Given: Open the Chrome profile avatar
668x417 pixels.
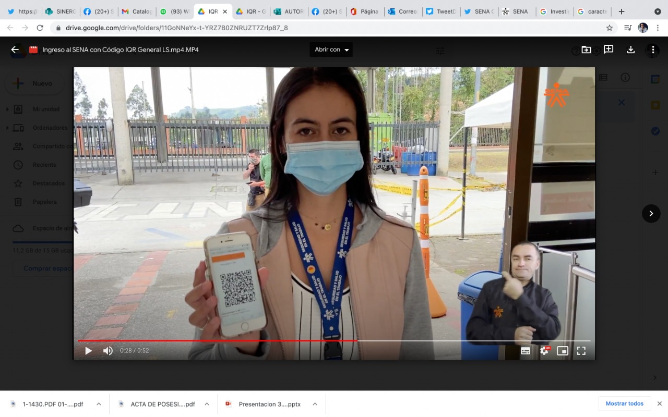Looking at the screenshot, I should pos(643,28).
